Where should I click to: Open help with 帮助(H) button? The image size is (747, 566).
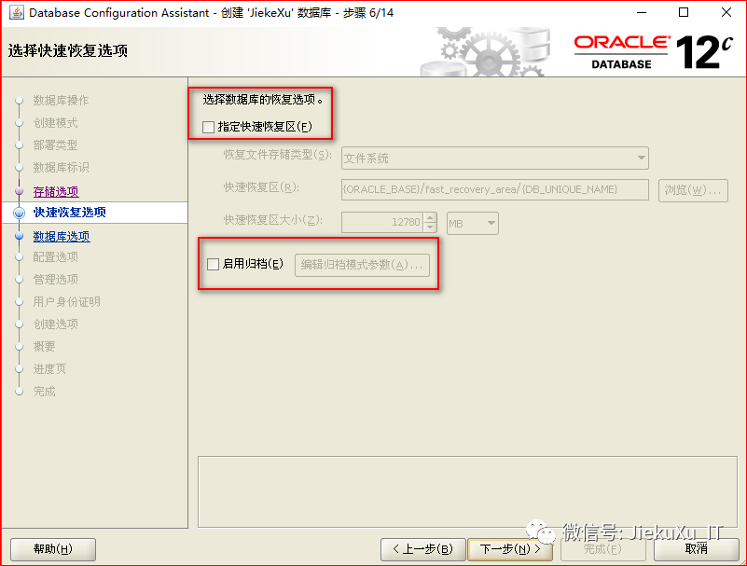[53, 549]
